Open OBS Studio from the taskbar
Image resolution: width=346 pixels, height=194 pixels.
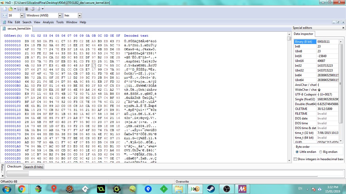(x=226, y=189)
